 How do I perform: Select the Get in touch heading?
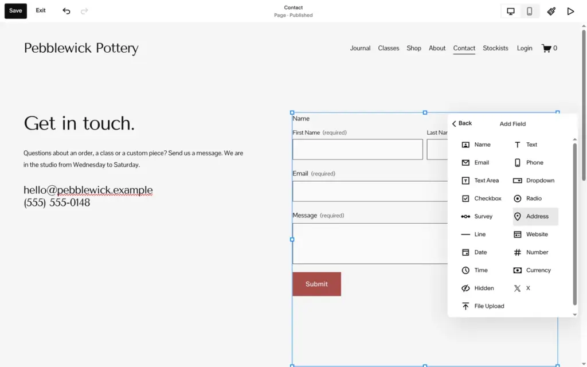pos(79,123)
